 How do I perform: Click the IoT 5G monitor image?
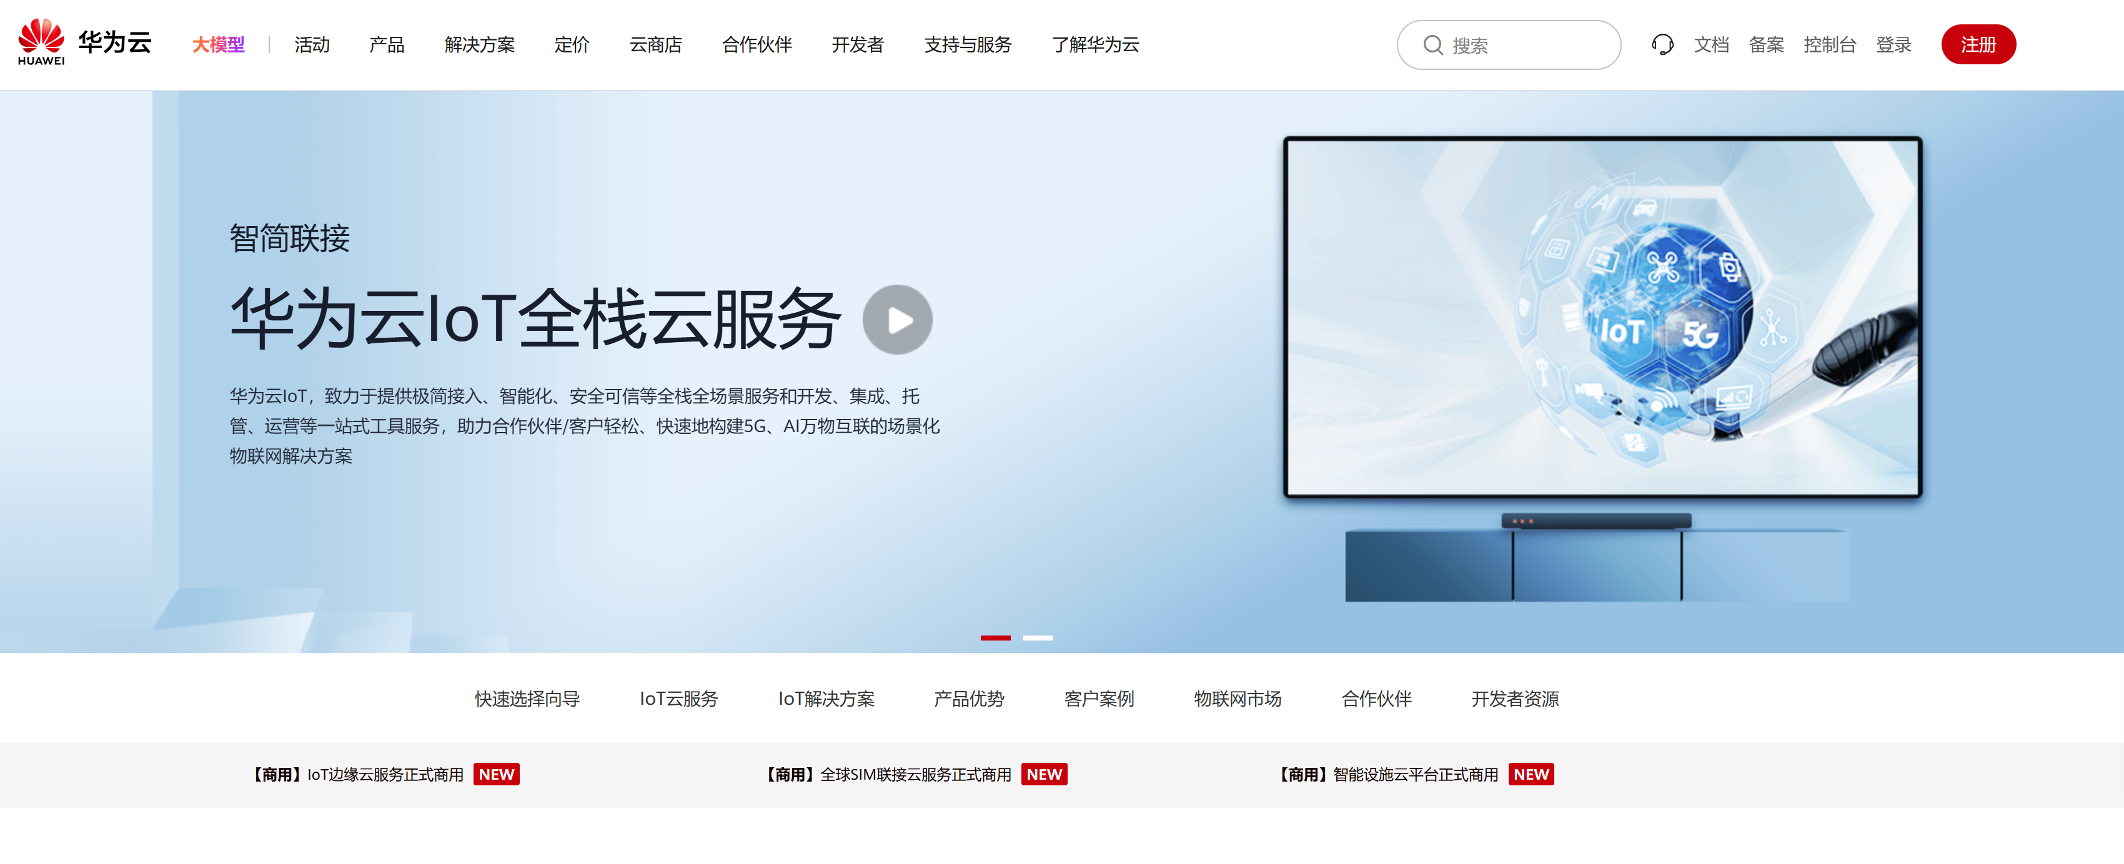point(1602,317)
